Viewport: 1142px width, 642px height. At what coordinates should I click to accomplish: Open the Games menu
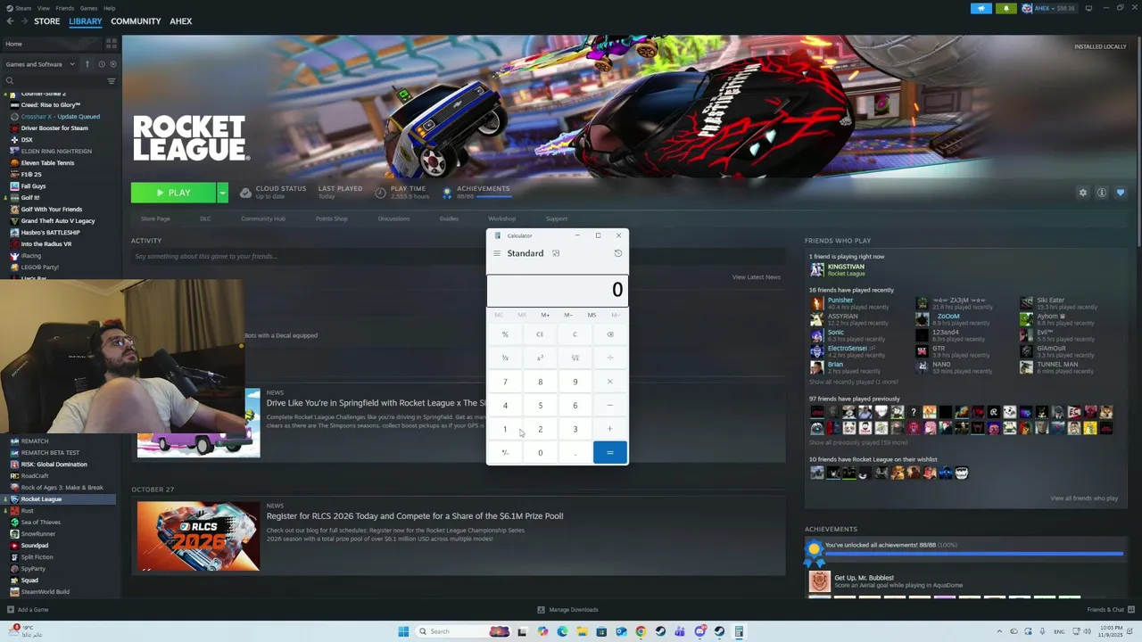(88, 8)
